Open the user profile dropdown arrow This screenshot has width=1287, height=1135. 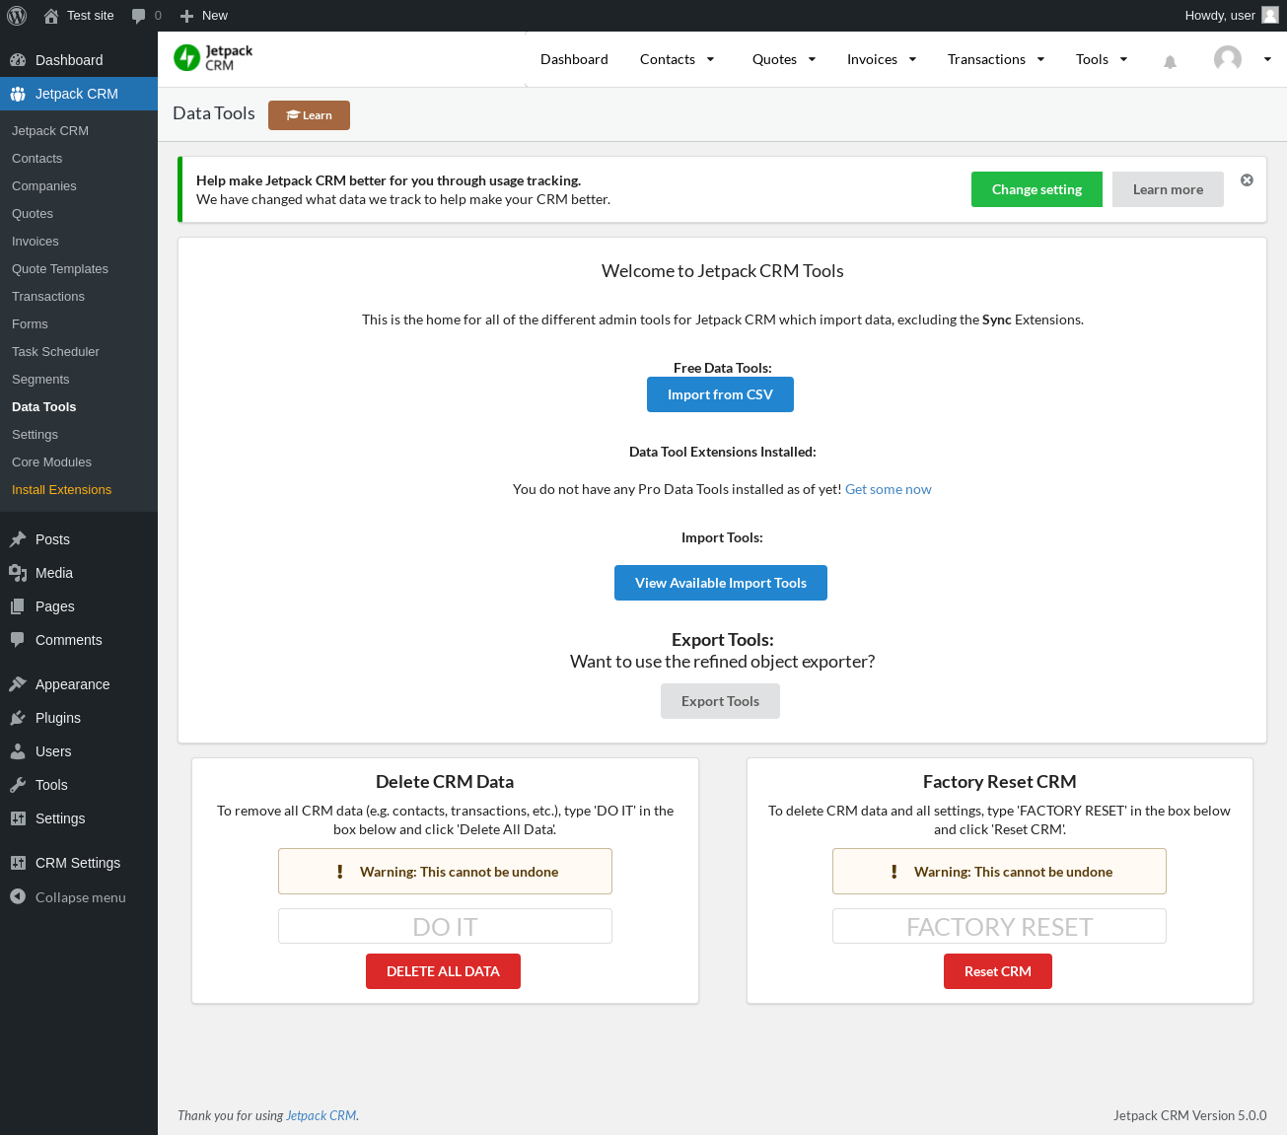1267,59
